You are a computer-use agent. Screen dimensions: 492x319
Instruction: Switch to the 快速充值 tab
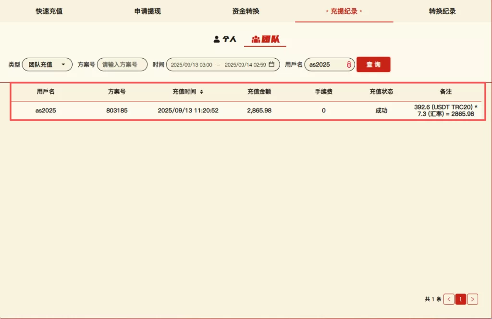click(49, 11)
